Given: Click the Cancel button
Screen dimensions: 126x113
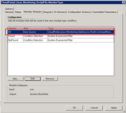Looking at the screenshot, I should (x=94, y=108).
